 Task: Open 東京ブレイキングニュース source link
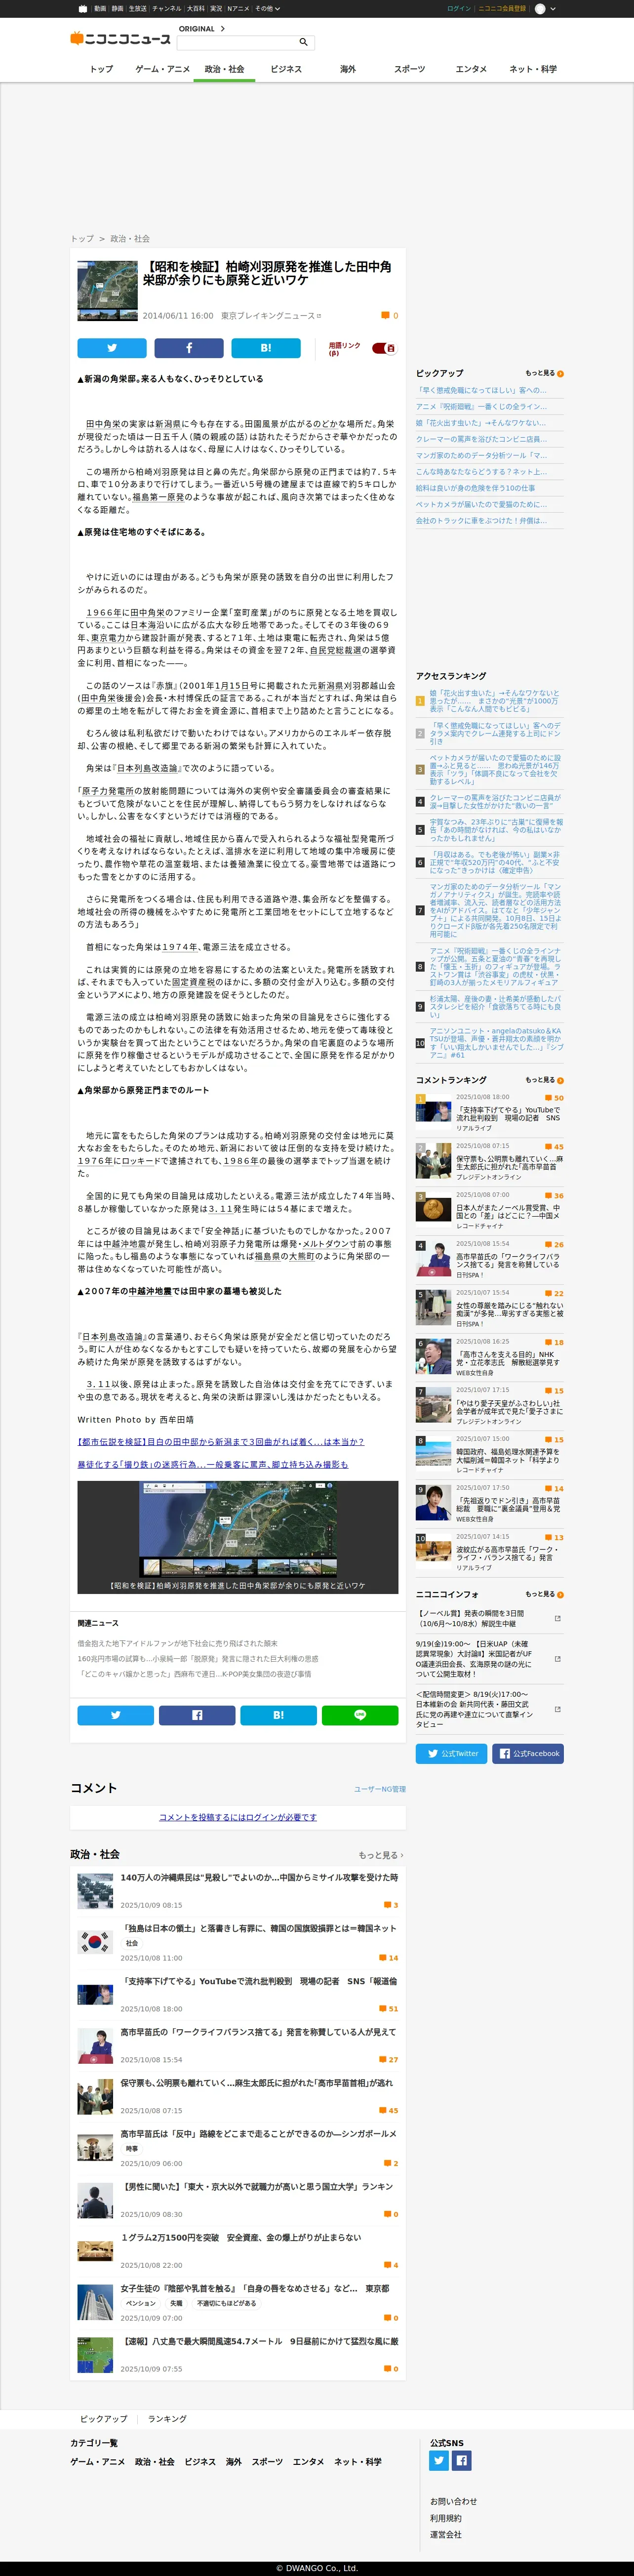point(271,315)
